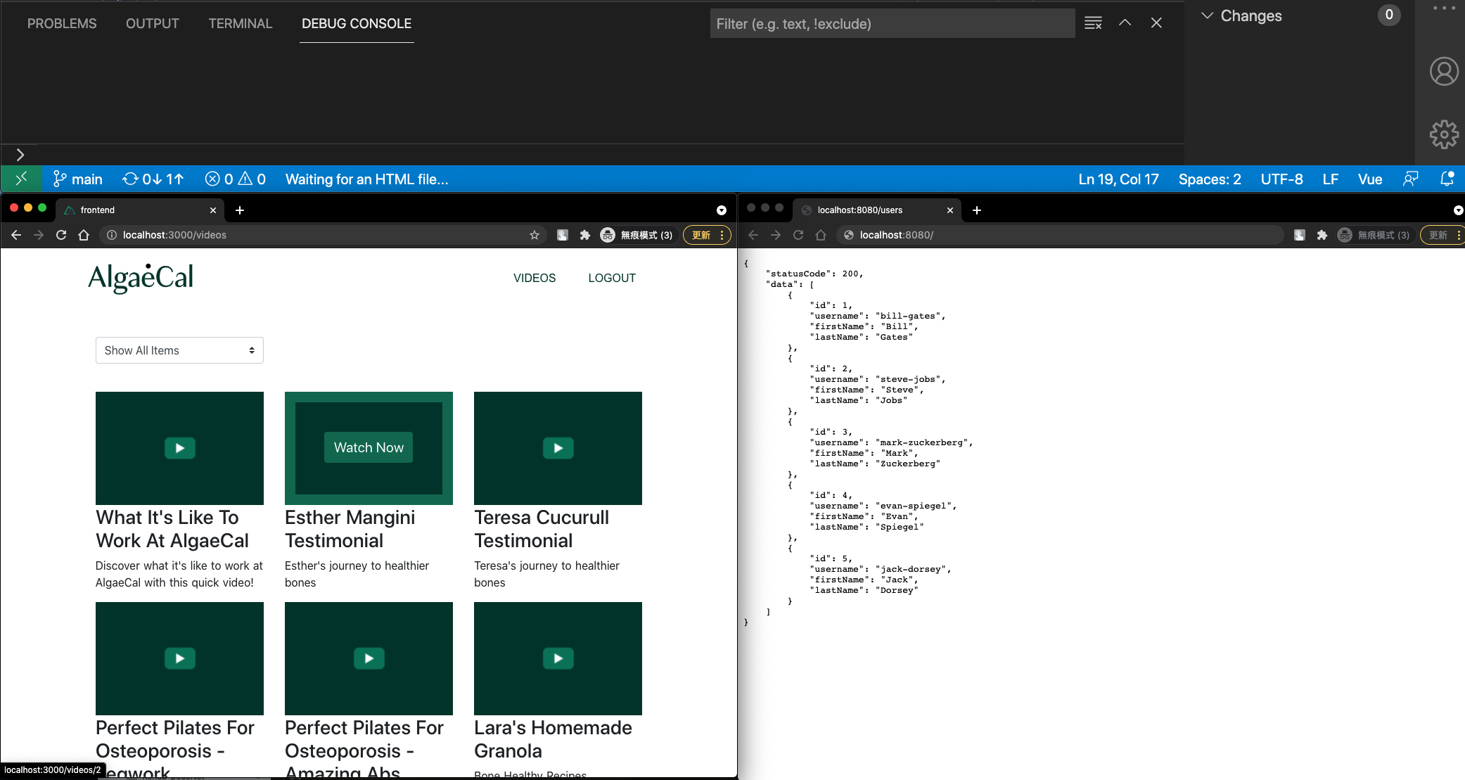Open a new tab in the frontend browser
The width and height of the screenshot is (1465, 780).
click(240, 210)
